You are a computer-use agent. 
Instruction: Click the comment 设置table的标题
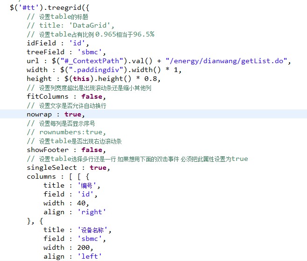point(57,17)
